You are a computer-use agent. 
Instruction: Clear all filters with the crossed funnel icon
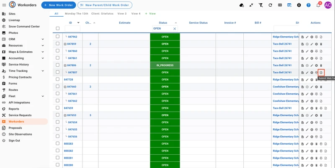[260, 5]
